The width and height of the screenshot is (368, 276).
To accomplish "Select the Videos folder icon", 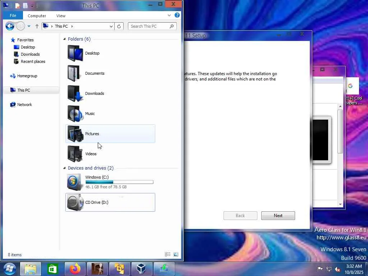I will point(75,154).
